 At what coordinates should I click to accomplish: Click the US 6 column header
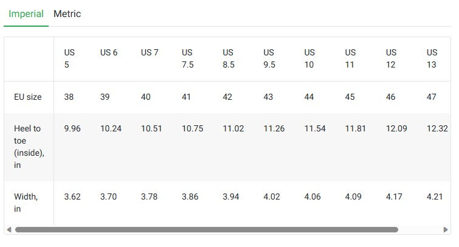(109, 52)
